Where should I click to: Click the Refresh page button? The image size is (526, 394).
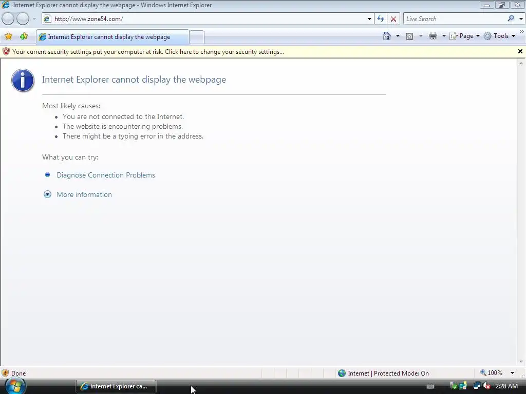pos(381,19)
